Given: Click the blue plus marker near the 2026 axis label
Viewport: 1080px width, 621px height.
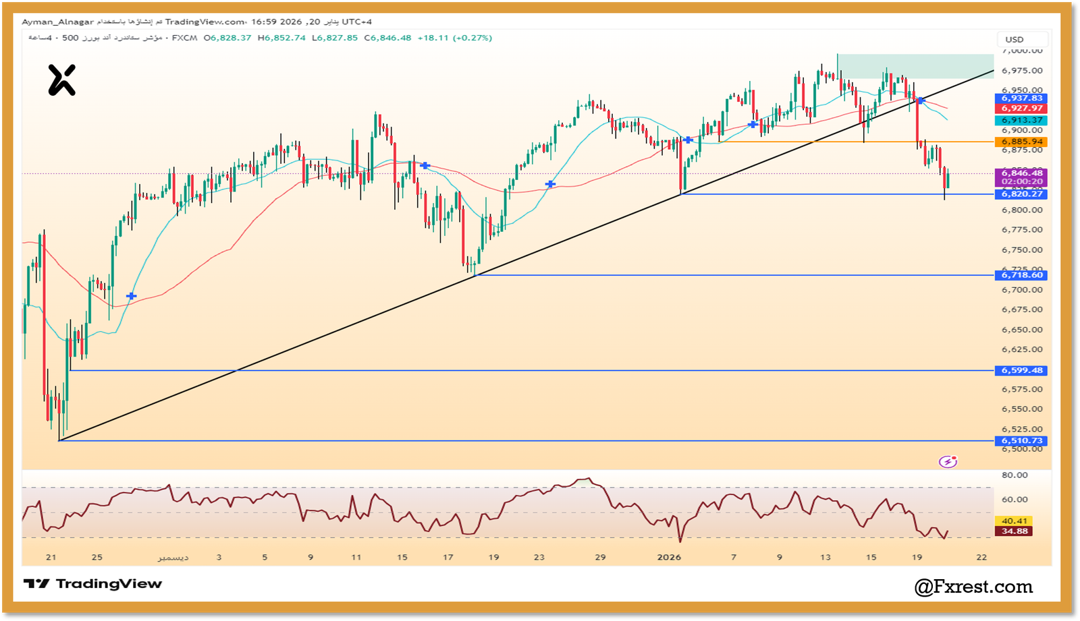Looking at the screenshot, I should 687,139.
